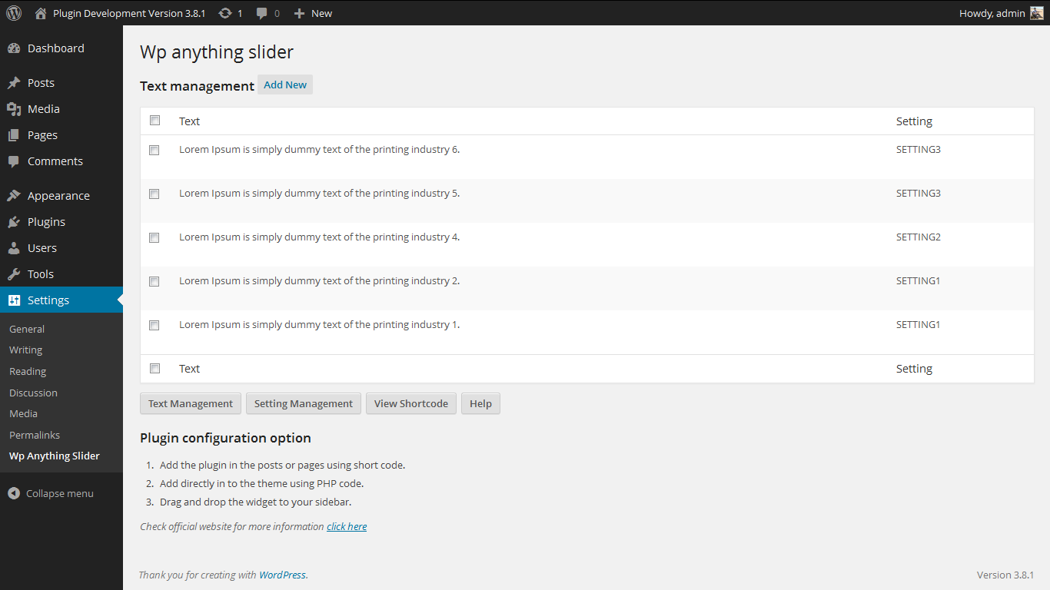Open the New content dropdown
The height and width of the screenshot is (590, 1050).
(x=314, y=13)
